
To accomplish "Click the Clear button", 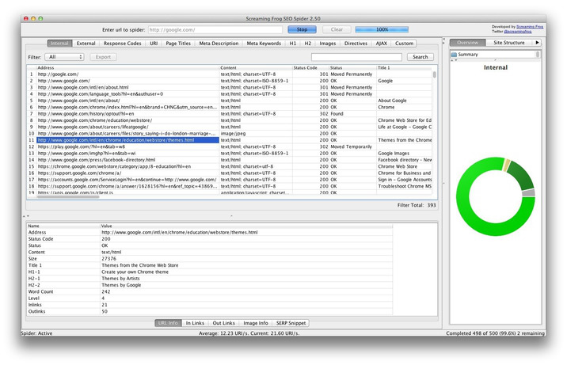I will [337, 29].
